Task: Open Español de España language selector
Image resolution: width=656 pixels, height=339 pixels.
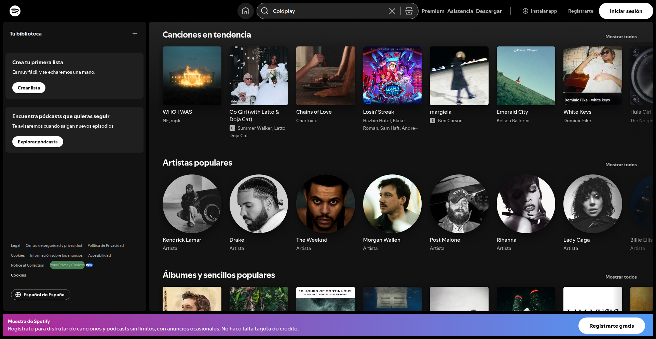Action: (x=41, y=295)
